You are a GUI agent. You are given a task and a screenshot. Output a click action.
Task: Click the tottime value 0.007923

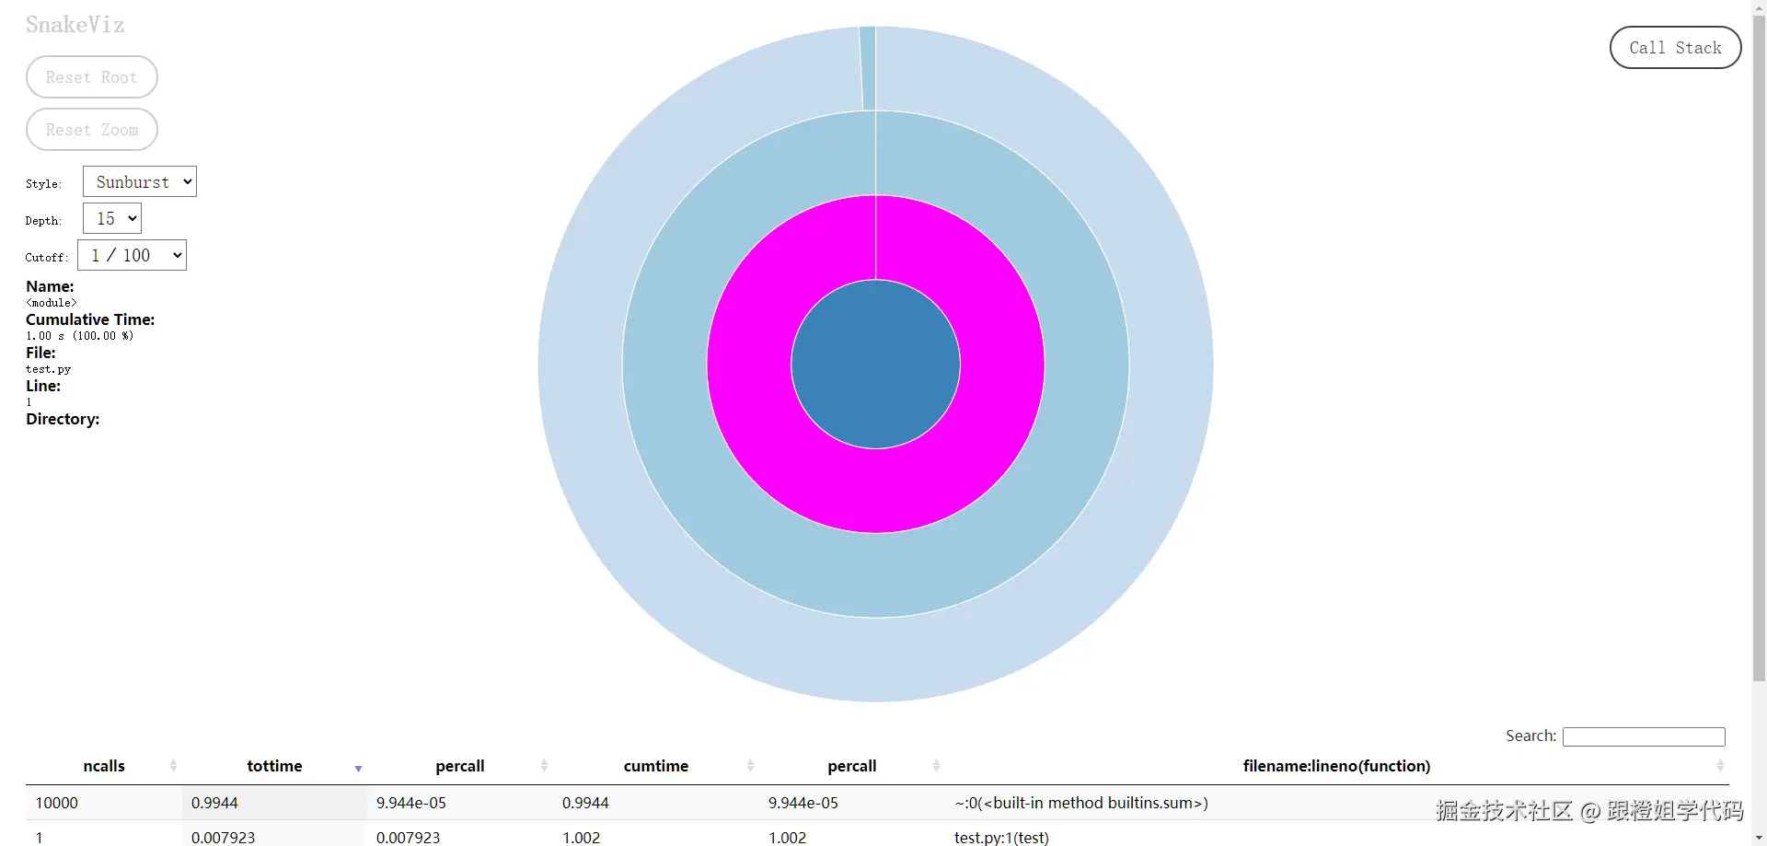coord(224,837)
